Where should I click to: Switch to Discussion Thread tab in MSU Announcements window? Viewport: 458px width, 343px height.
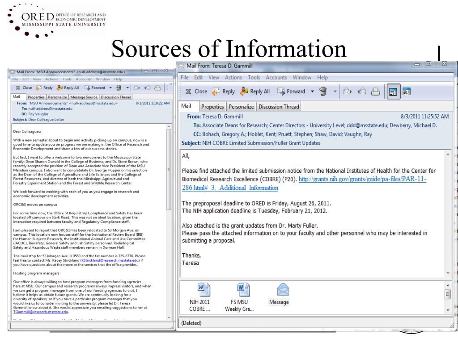[x=116, y=97]
